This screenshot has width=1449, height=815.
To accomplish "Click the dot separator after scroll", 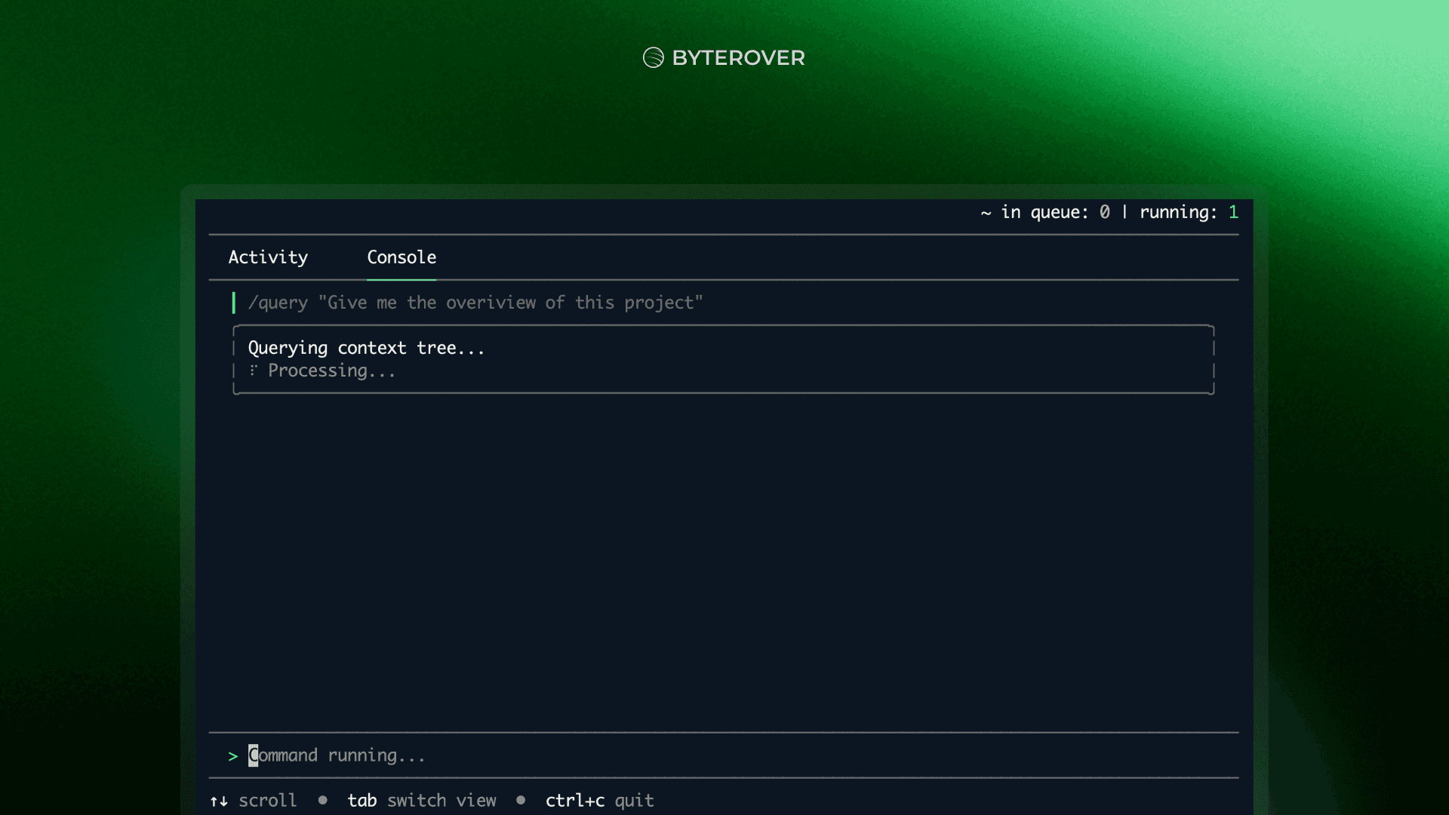I will (323, 800).
